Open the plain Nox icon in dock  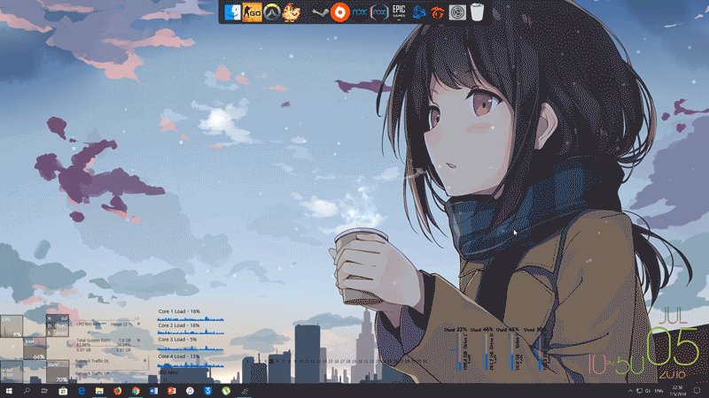coord(360,12)
